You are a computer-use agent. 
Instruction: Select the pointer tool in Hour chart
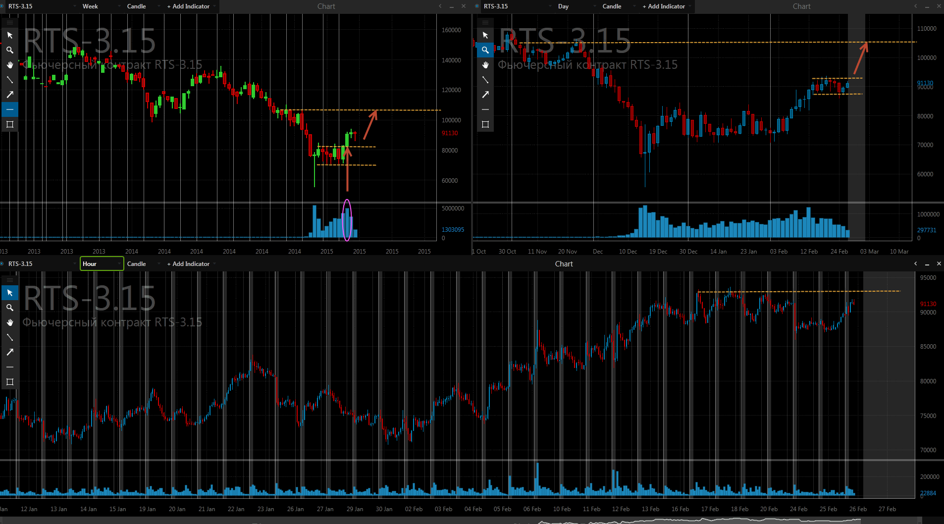click(x=10, y=293)
